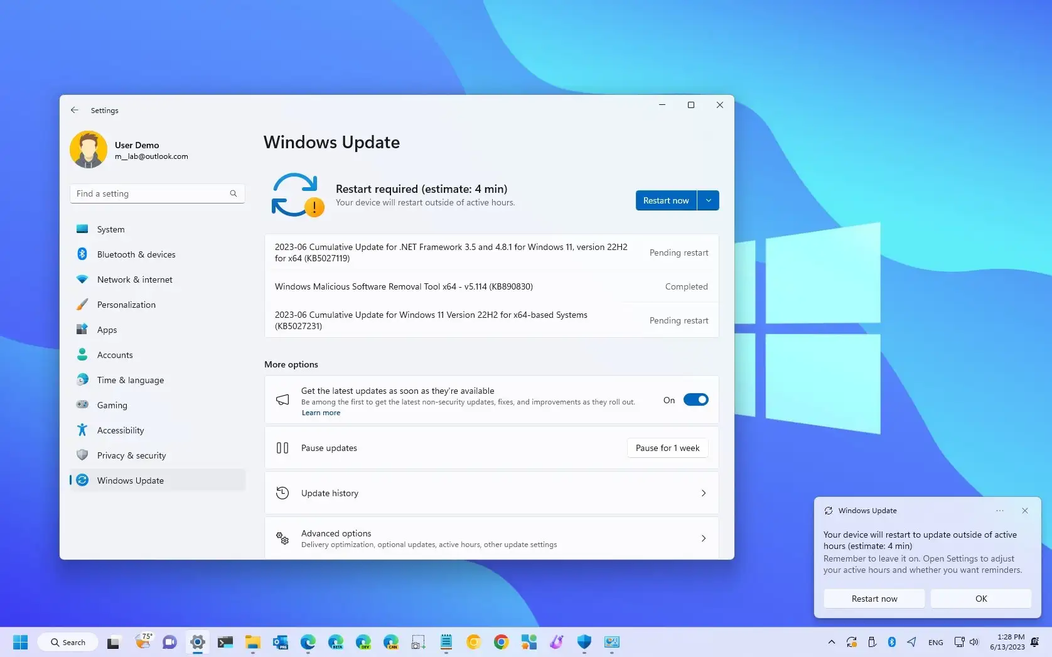
Task: Open the Gaming settings icon
Action: coord(83,405)
